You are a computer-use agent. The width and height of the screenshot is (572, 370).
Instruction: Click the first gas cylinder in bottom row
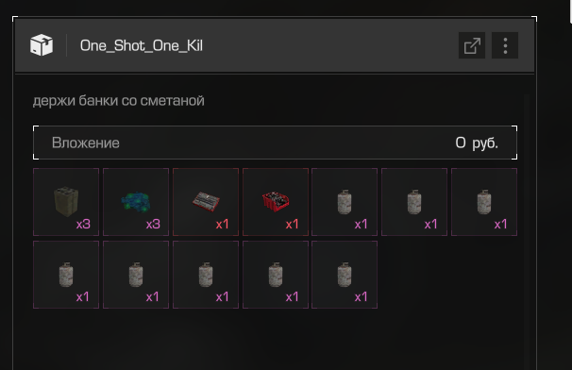coord(66,275)
